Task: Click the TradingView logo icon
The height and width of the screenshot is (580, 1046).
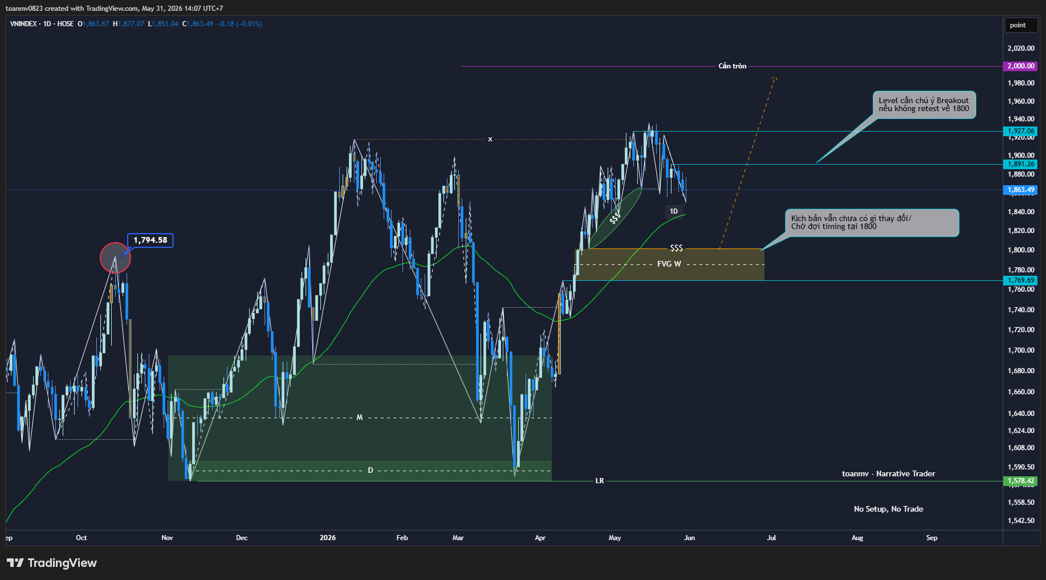Action: point(15,563)
